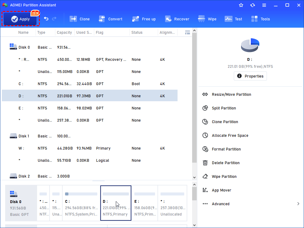Open the hamburger menu in title bar
This screenshot has width=304, height=228.
click(x=264, y=5)
